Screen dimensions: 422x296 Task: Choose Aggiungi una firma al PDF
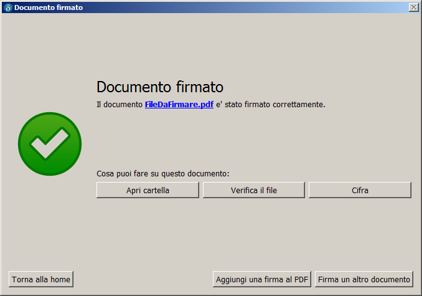click(262, 279)
